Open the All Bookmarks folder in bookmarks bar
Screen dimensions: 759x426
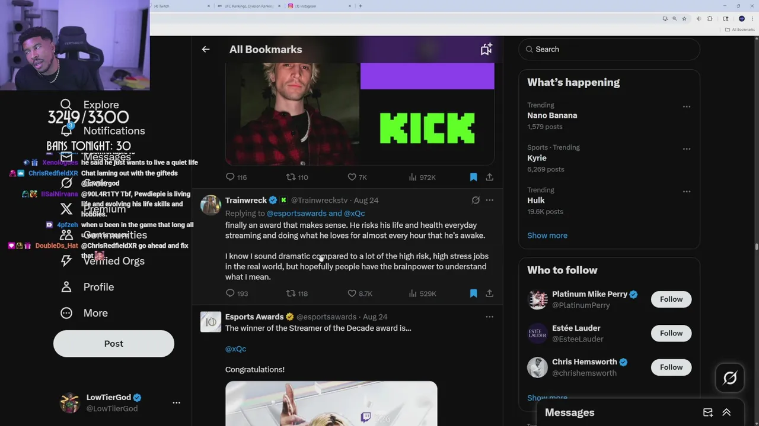click(x=739, y=30)
